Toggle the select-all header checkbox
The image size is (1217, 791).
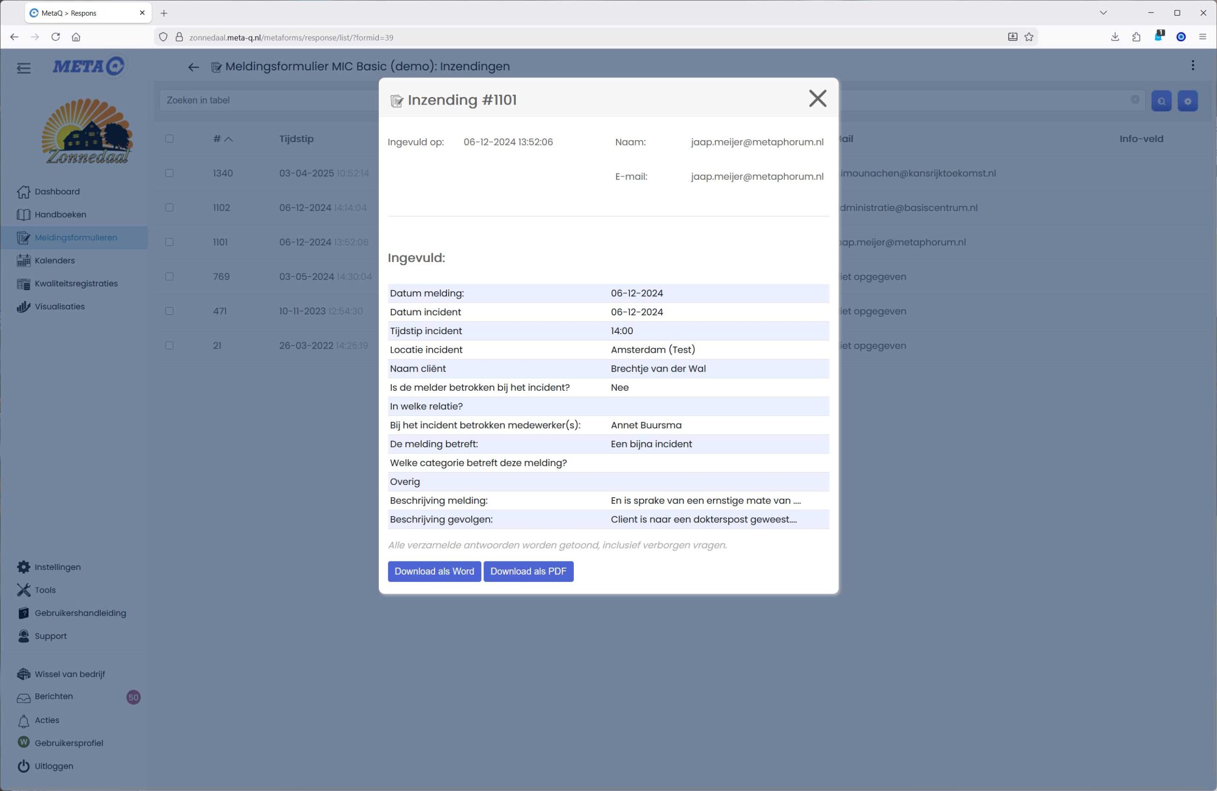169,138
